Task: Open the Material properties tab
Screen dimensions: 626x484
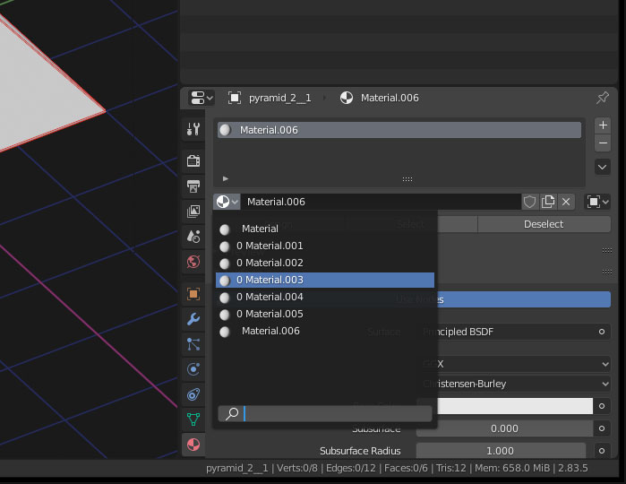Action: (x=193, y=445)
